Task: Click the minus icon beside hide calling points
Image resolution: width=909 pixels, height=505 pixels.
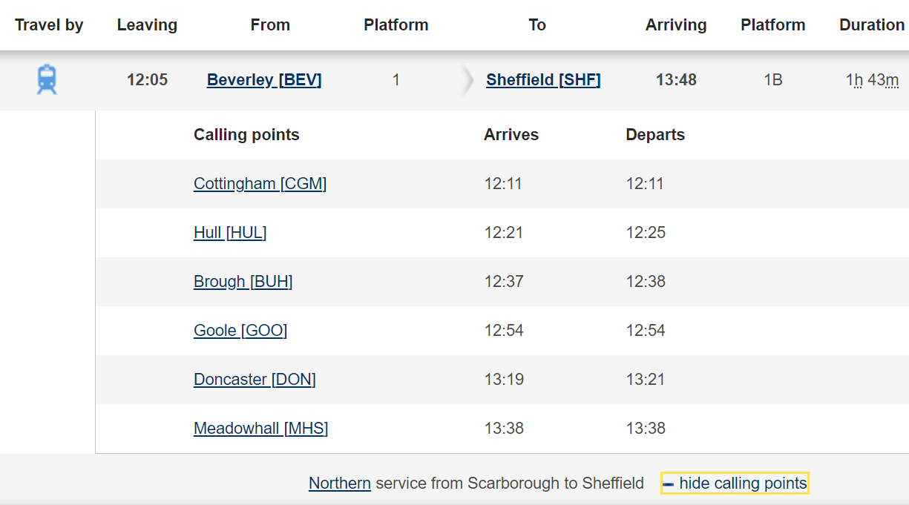Action: 669,484
